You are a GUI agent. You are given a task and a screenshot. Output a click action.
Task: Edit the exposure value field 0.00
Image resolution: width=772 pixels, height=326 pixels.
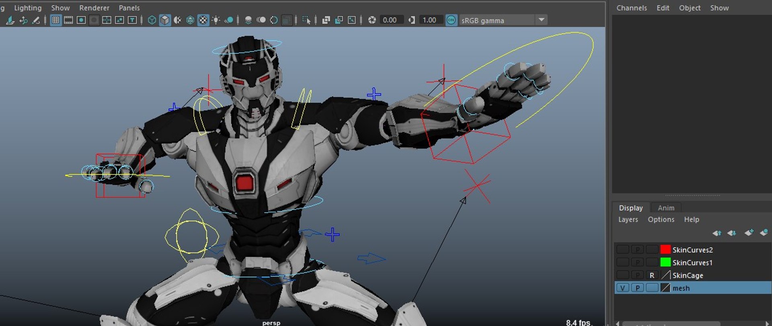click(x=391, y=20)
